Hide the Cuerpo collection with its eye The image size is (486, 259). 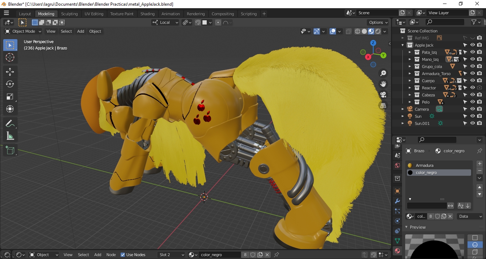[x=472, y=81]
